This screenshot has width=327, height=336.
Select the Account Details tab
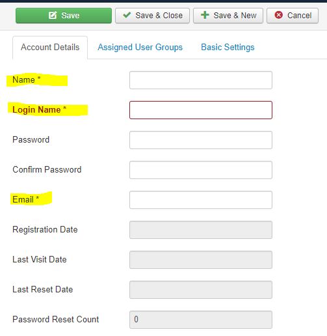pyautogui.click(x=50, y=48)
